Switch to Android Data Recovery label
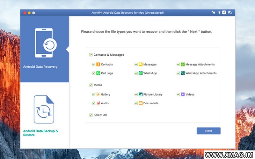Screen dimensions: 255x159 coord(40,67)
